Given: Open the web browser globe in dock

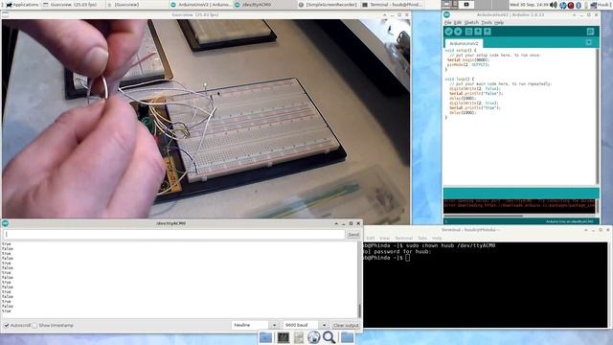Looking at the screenshot, I should click(313, 337).
